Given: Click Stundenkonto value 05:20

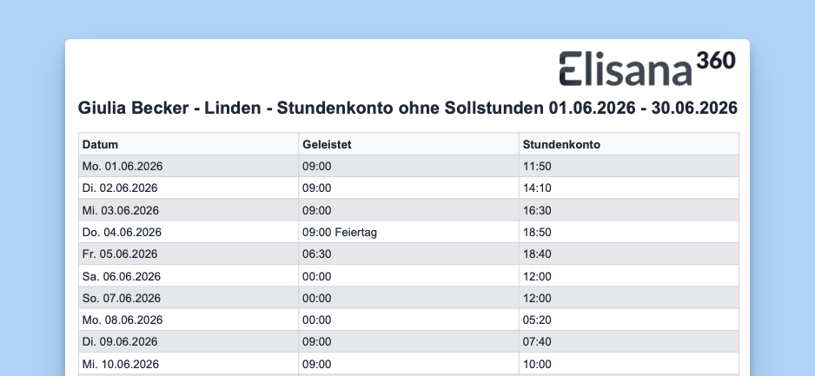Looking at the screenshot, I should pyautogui.click(x=628, y=320).
